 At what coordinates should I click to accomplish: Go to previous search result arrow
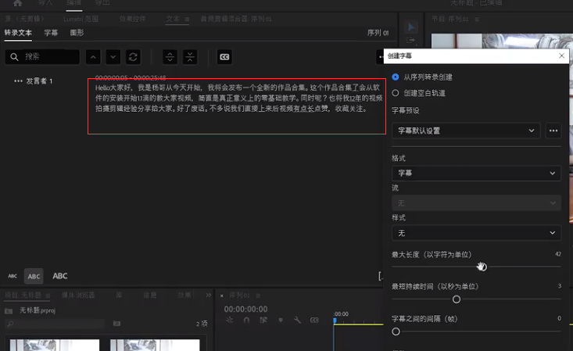pyautogui.click(x=93, y=57)
